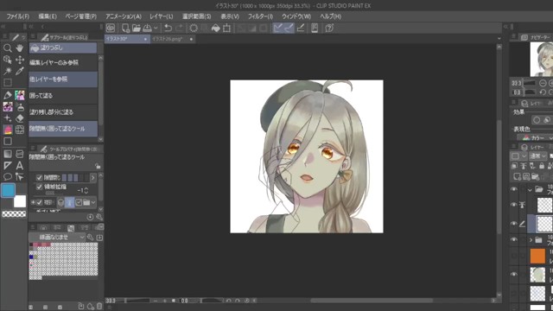Select the Balloon tool
The image size is (553, 311).
tap(8, 176)
